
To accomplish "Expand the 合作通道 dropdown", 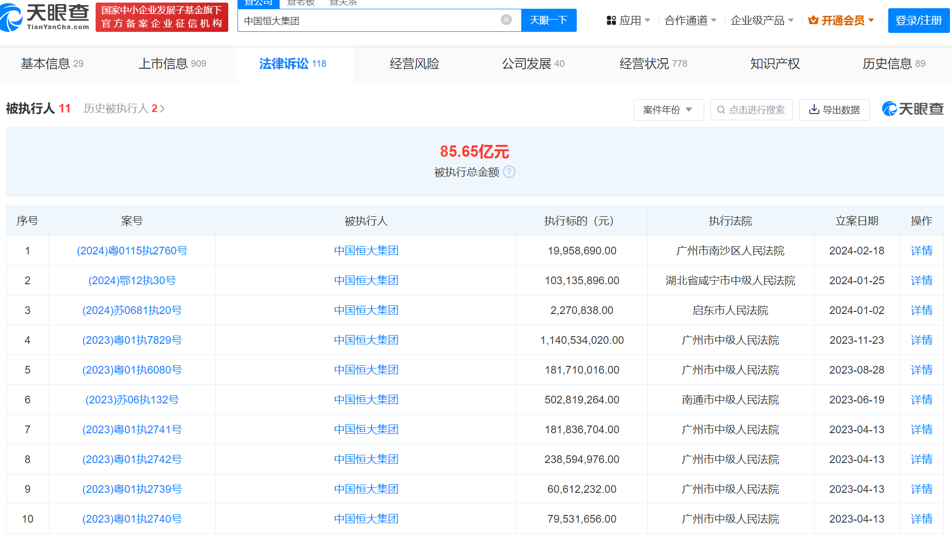I will point(714,21).
